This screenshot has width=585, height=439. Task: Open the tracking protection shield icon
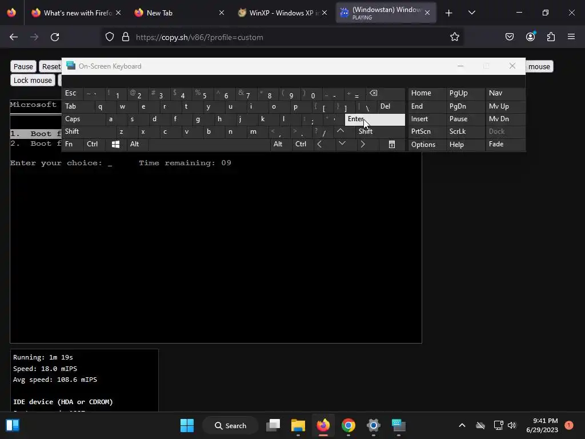coord(109,37)
